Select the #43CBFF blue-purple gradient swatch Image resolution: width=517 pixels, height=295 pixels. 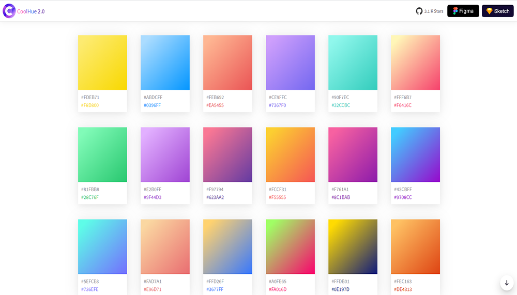coord(415,154)
